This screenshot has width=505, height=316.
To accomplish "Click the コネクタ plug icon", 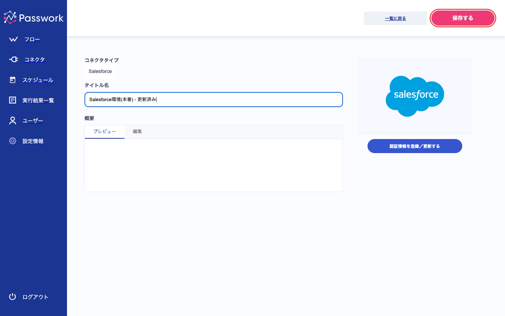I will pyautogui.click(x=13, y=59).
